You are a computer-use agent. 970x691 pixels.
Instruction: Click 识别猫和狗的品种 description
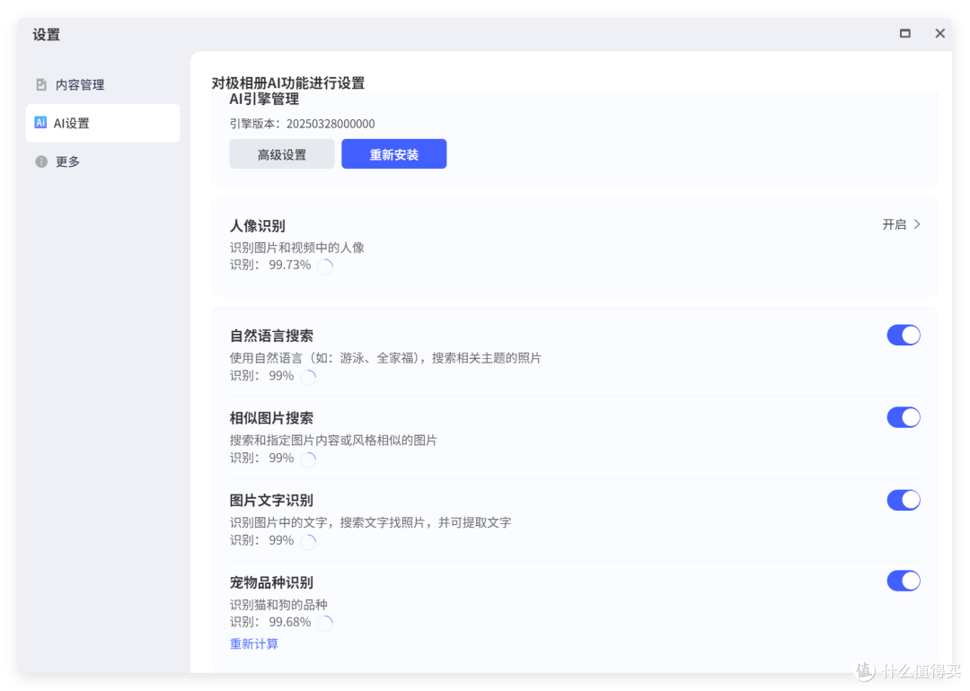pyautogui.click(x=278, y=605)
